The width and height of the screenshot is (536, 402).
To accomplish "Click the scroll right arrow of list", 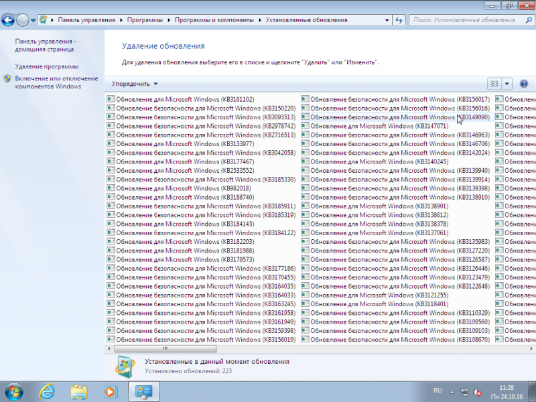I will (x=531, y=348).
